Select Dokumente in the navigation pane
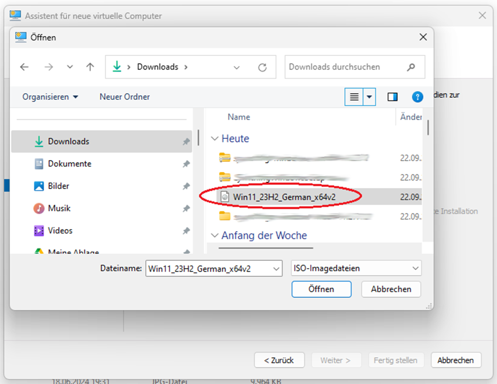The height and width of the screenshot is (384, 497). click(x=101, y=164)
